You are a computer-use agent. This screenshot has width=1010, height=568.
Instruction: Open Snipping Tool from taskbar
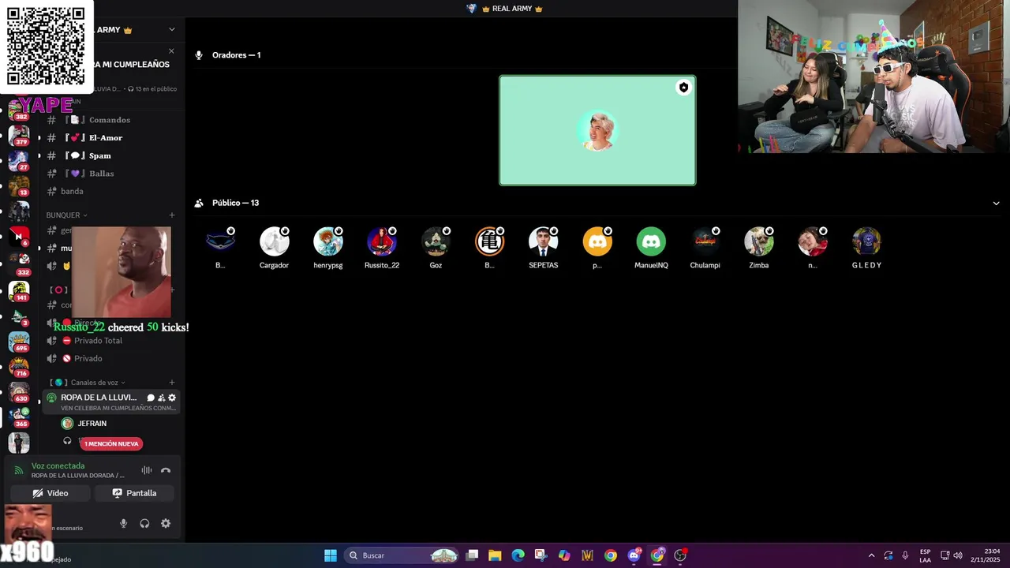(541, 555)
